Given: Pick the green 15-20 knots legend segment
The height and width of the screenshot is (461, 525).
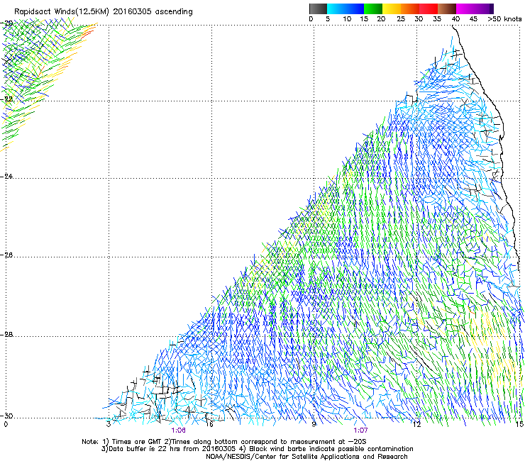Looking at the screenshot, I should 373,9.
